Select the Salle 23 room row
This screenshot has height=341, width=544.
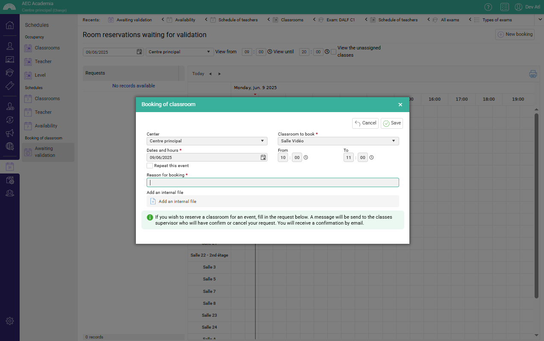pos(209,315)
